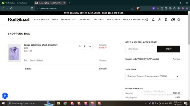The image size is (190, 106).
Task: Open the volume speaker tray icon
Action: pyautogui.click(x=167, y=103)
